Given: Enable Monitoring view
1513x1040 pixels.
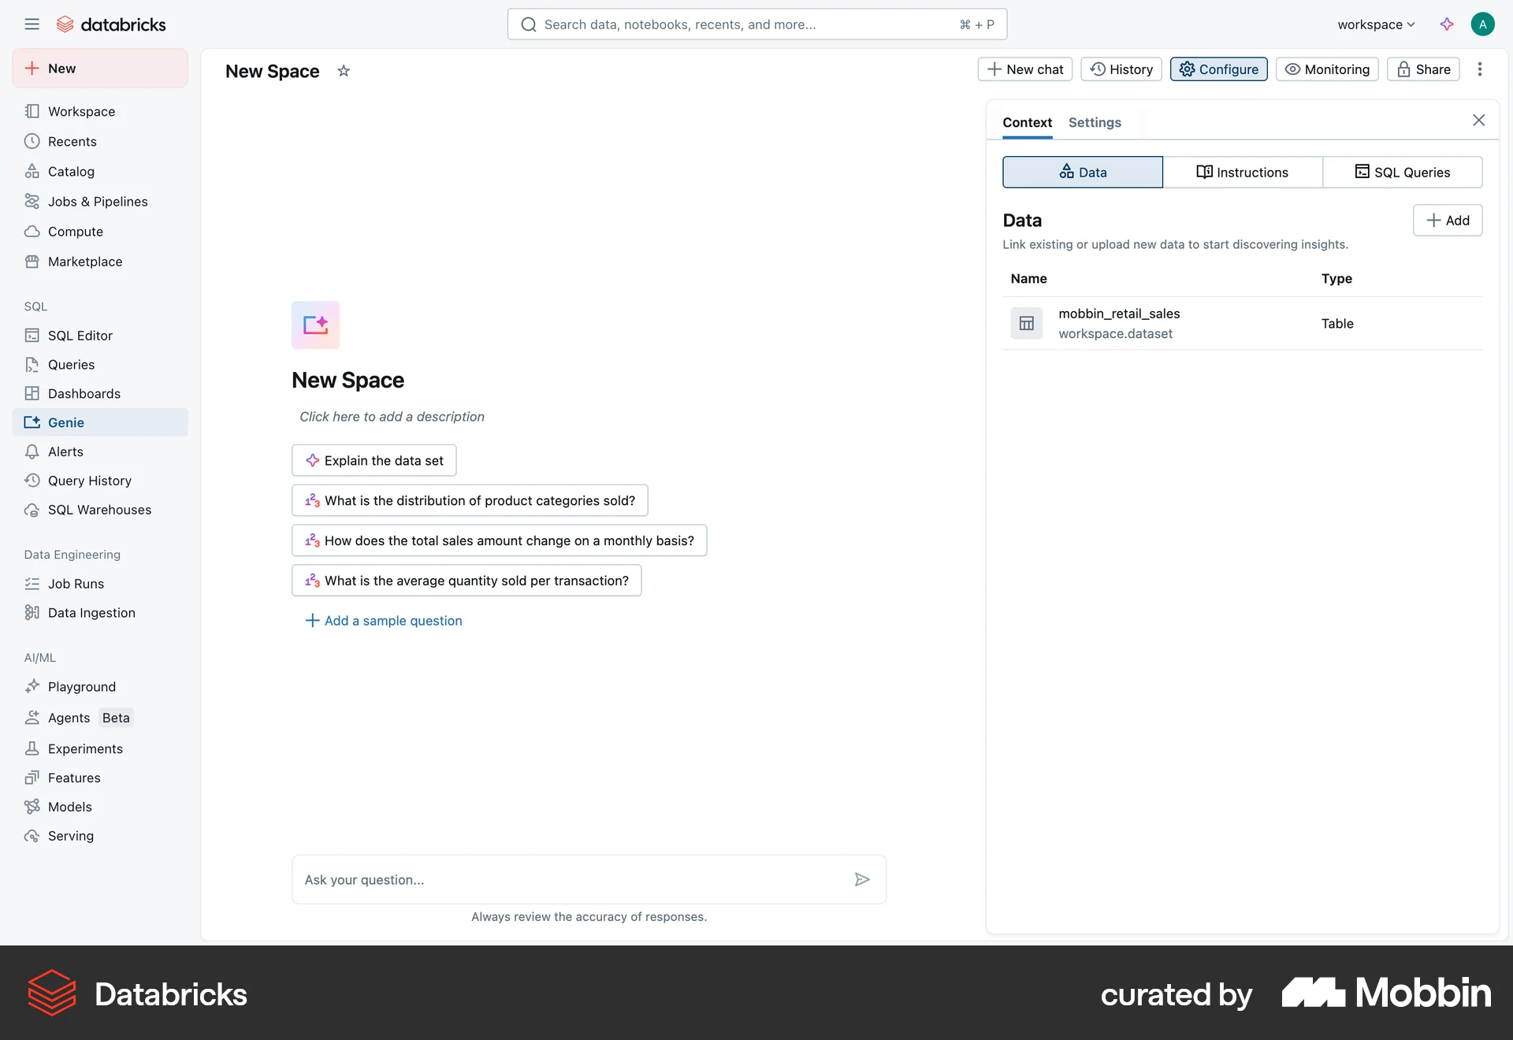Looking at the screenshot, I should point(1325,69).
